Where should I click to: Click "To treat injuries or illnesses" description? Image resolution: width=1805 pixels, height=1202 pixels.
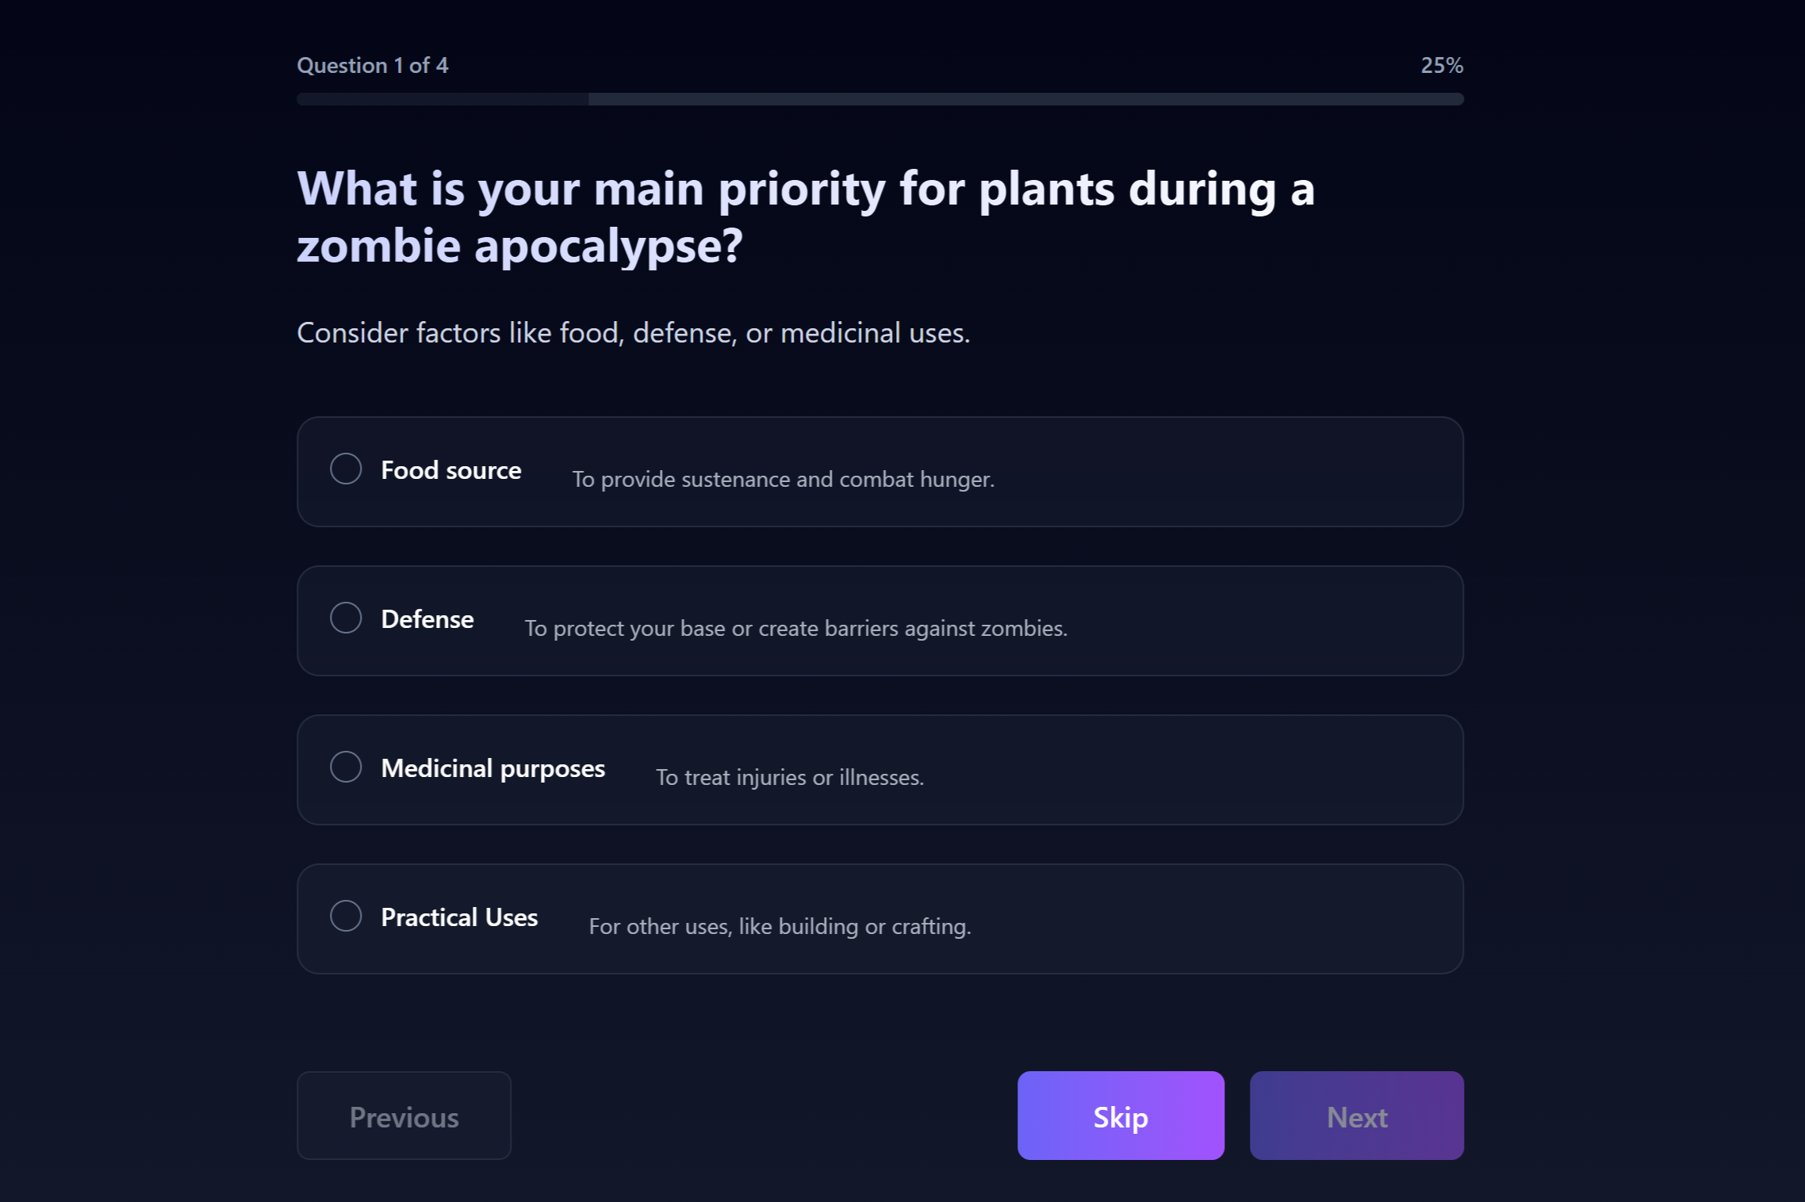789,778
